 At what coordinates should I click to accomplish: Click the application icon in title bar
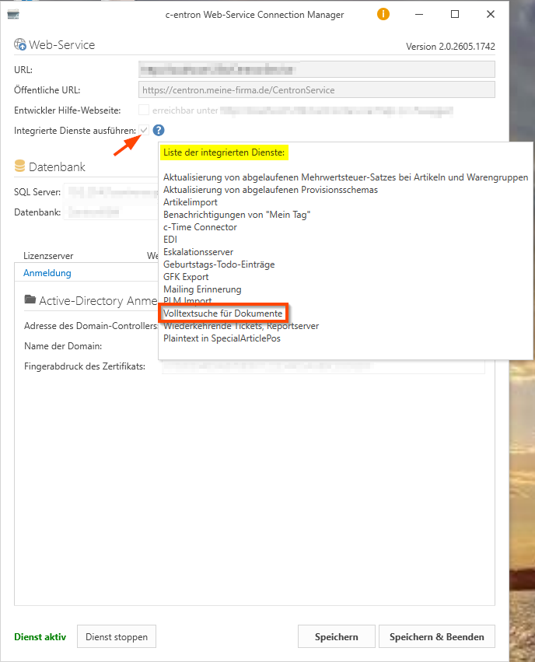coord(13,15)
